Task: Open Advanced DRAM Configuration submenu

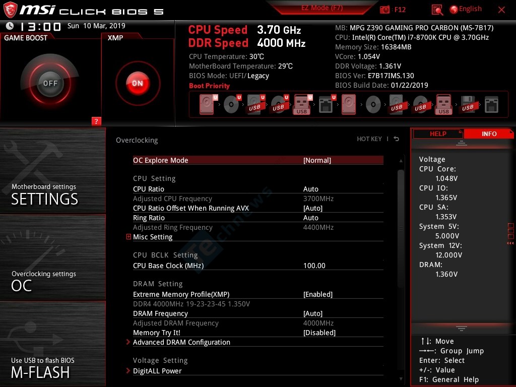Action: [181, 342]
